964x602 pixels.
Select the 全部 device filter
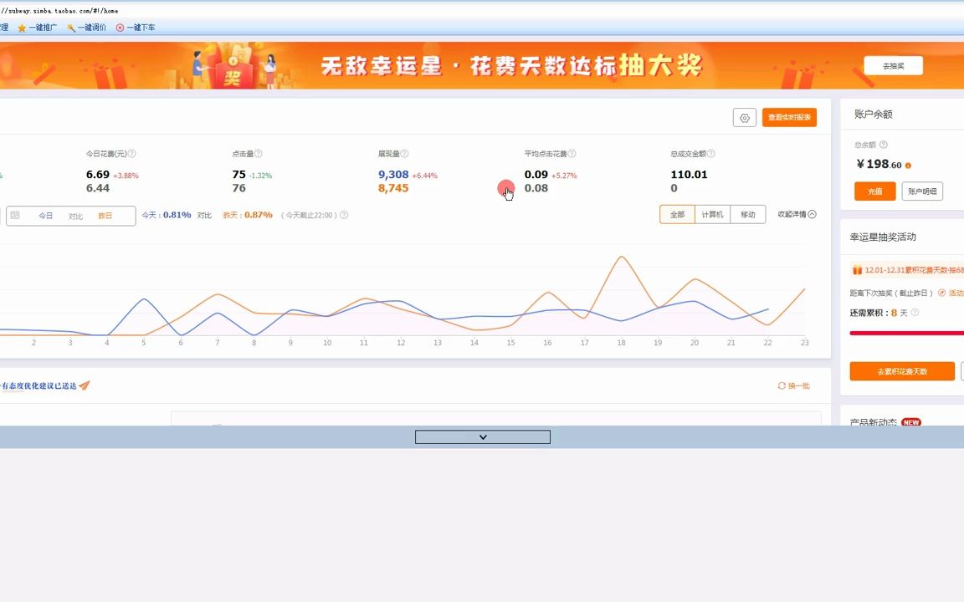[677, 214]
